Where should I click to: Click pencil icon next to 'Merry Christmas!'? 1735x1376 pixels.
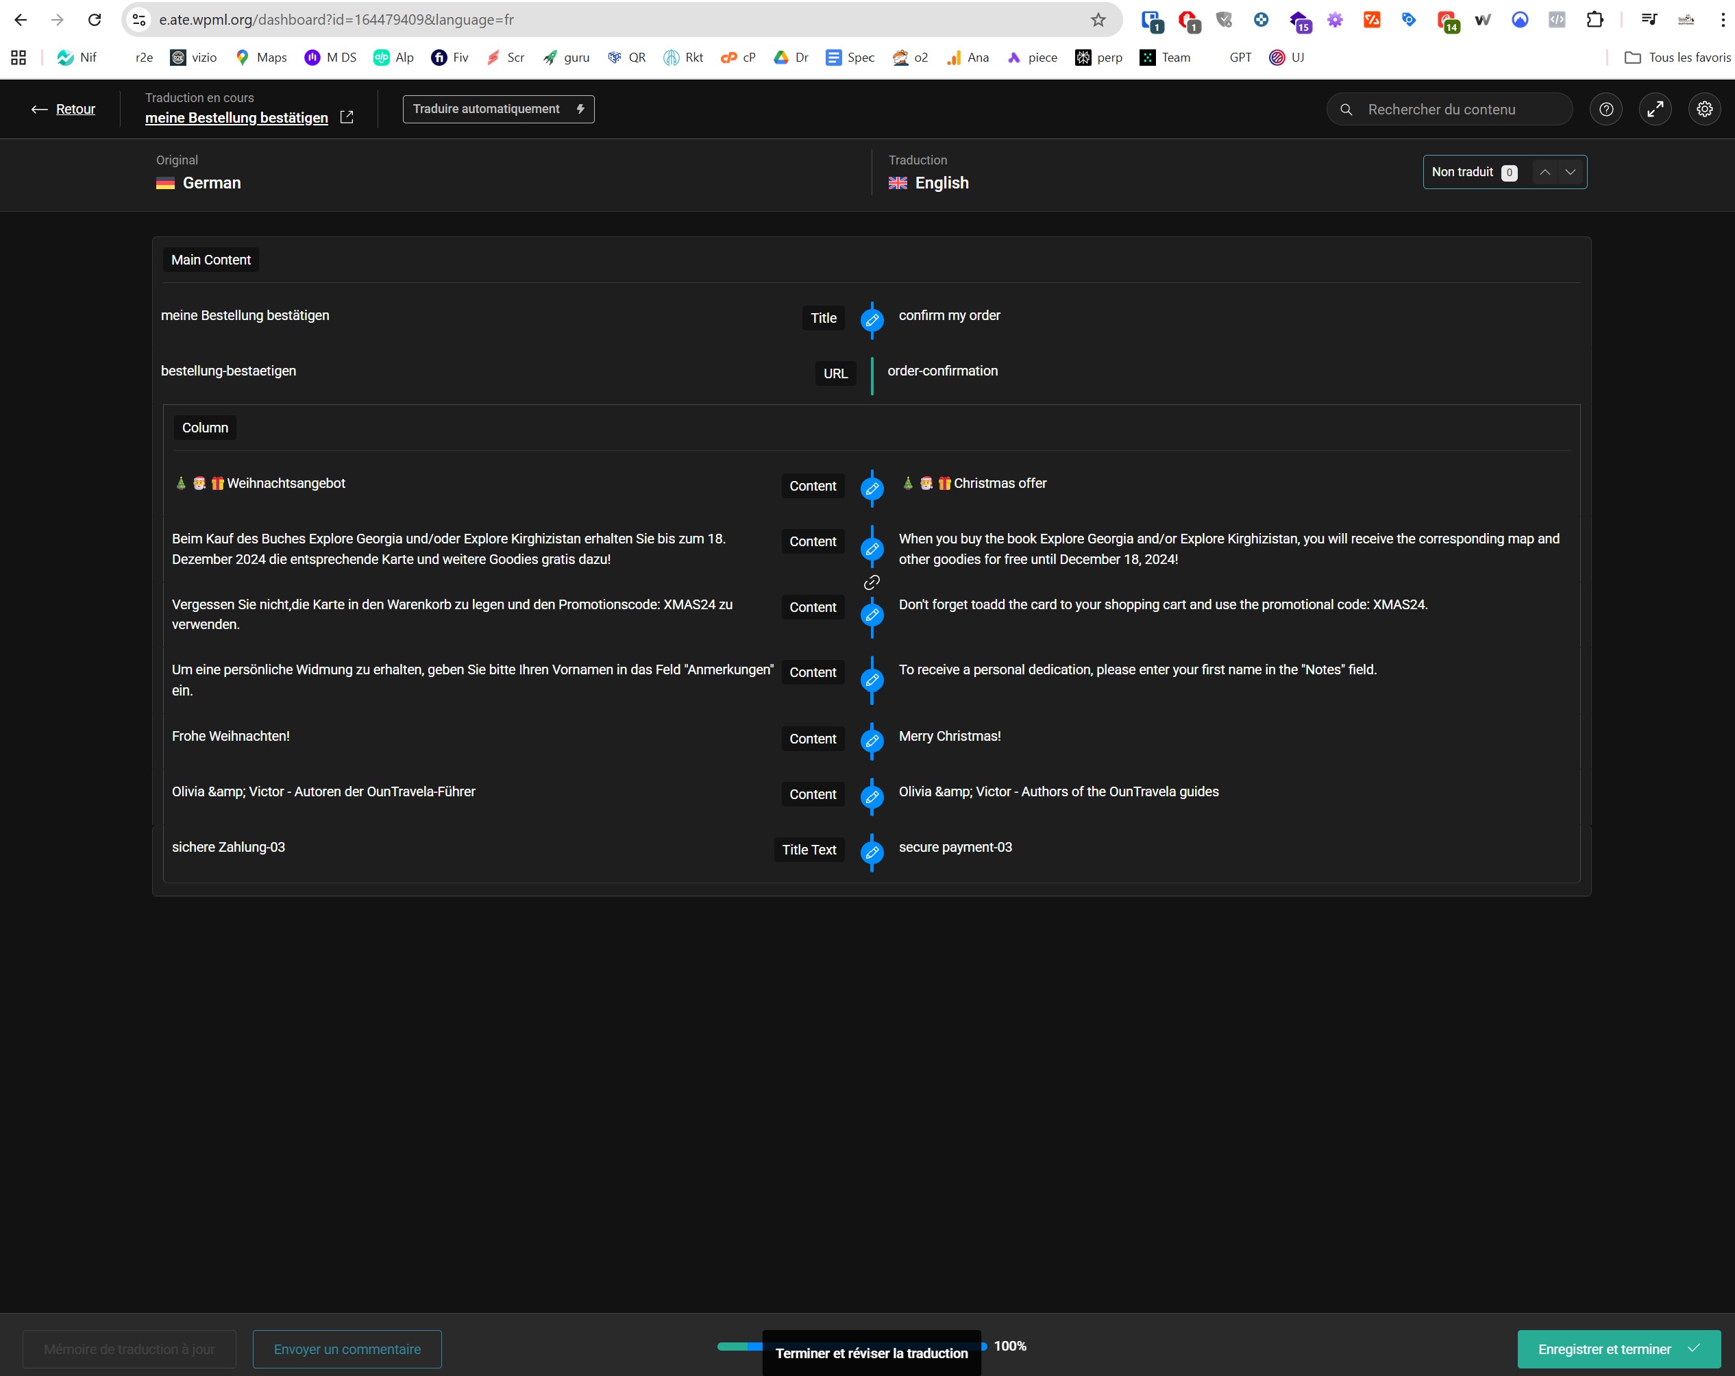pyautogui.click(x=872, y=740)
